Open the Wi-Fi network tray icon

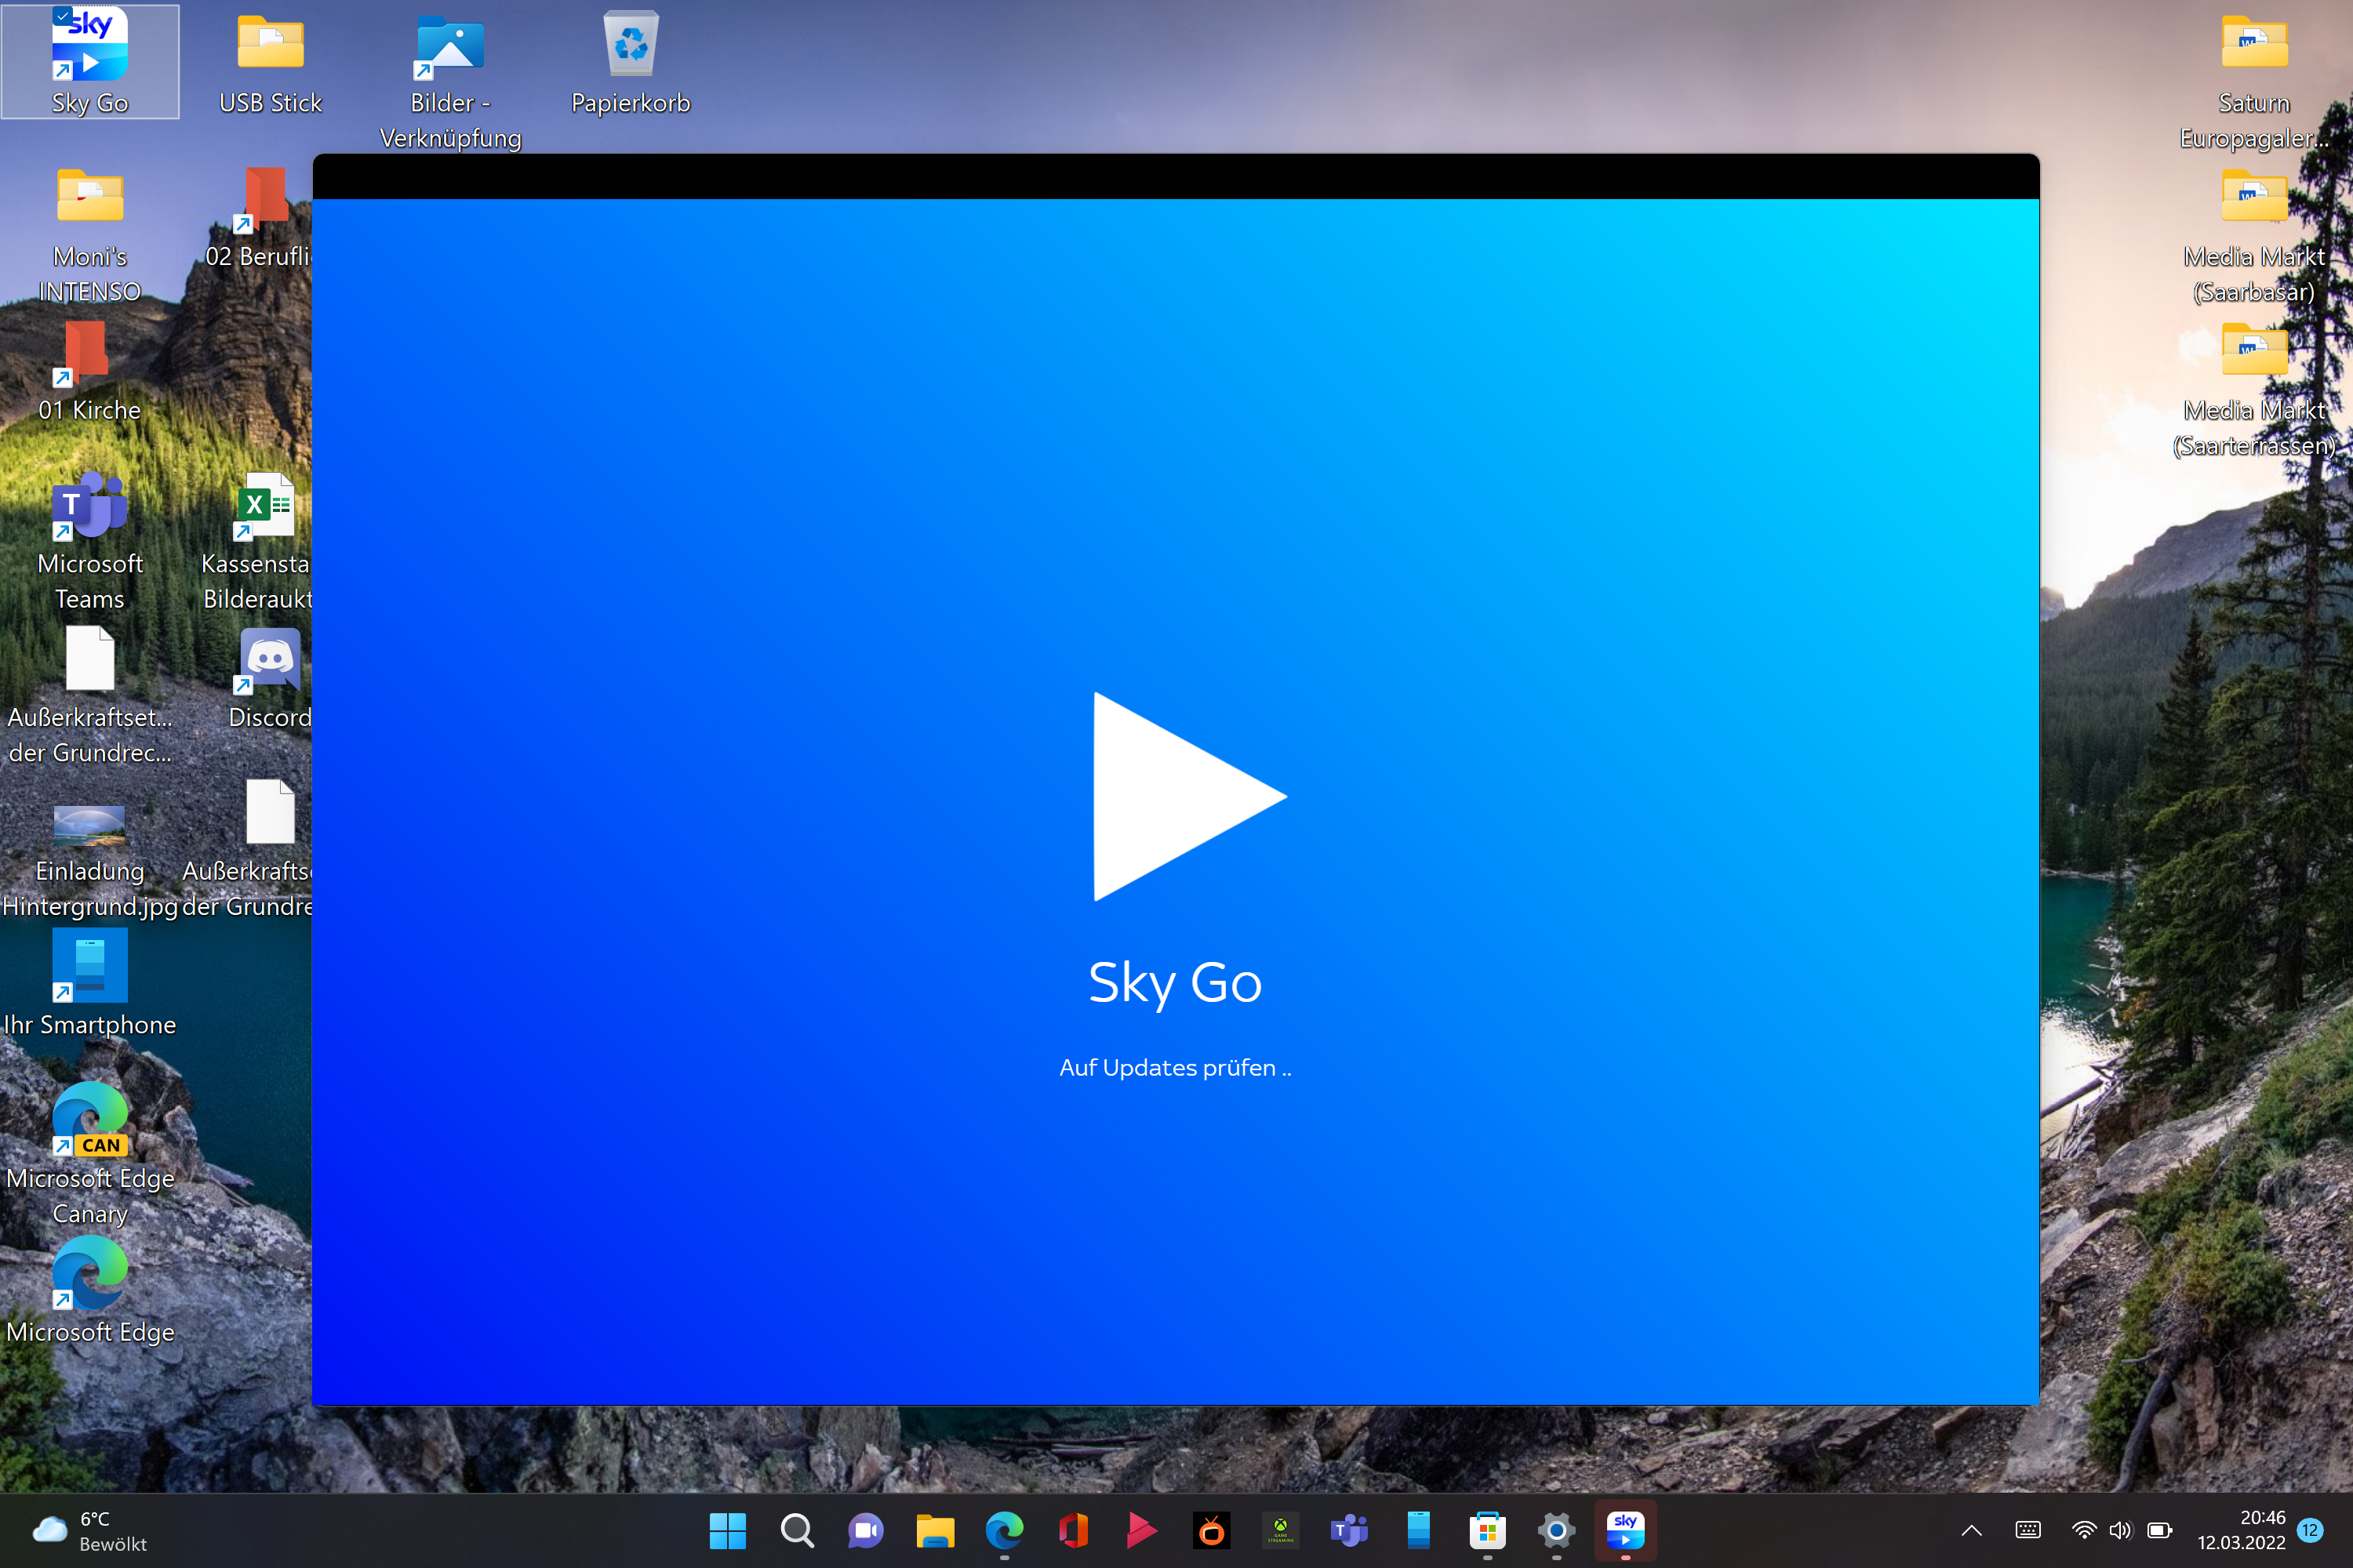click(2084, 1530)
